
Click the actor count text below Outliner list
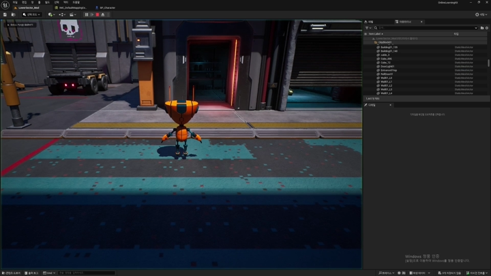click(x=372, y=99)
